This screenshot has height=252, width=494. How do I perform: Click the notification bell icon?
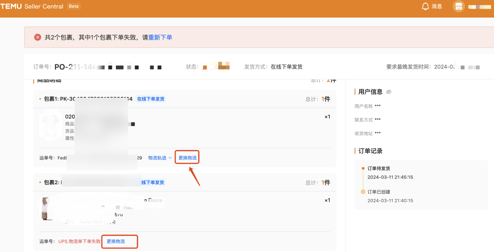click(425, 6)
